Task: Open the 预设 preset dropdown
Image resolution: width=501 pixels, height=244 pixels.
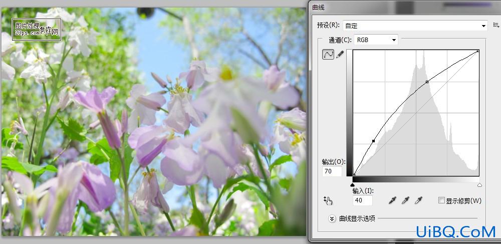Action: pos(415,26)
